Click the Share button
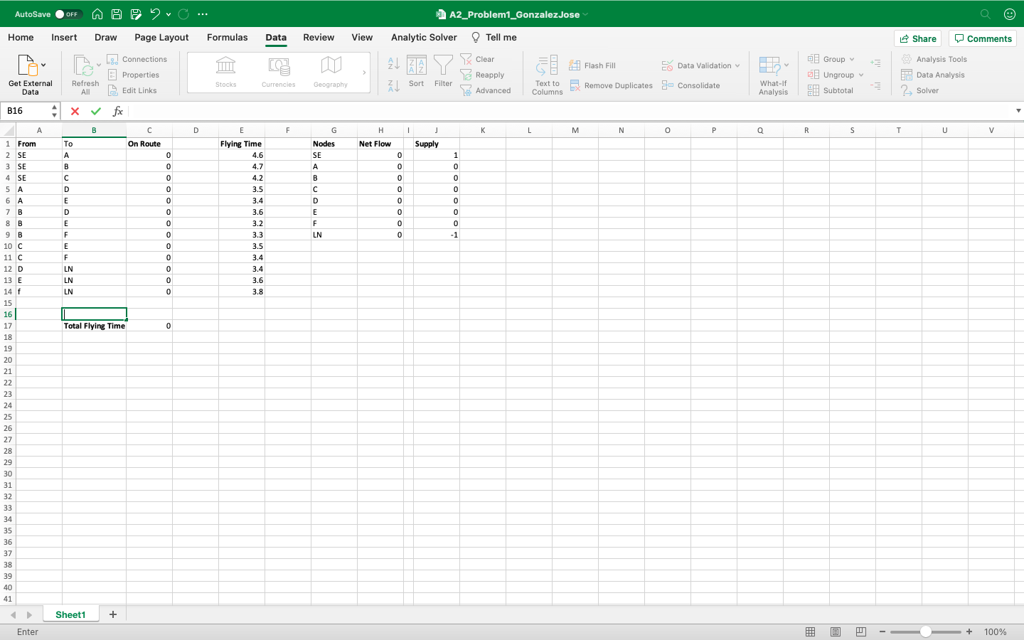Viewport: 1024px width, 640px height. [x=917, y=38]
